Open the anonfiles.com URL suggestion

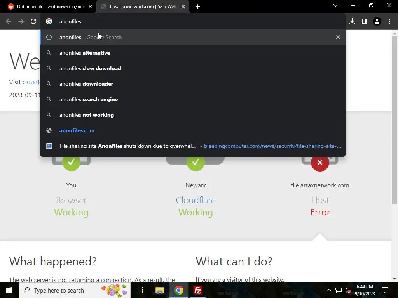click(x=192, y=130)
